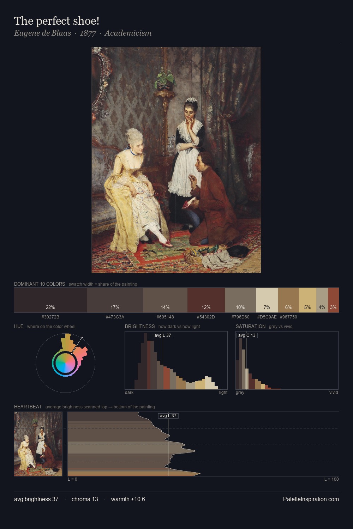The height and width of the screenshot is (529, 353).
Task: Click the title 'The perfect shoe!'
Action: tap(56, 21)
